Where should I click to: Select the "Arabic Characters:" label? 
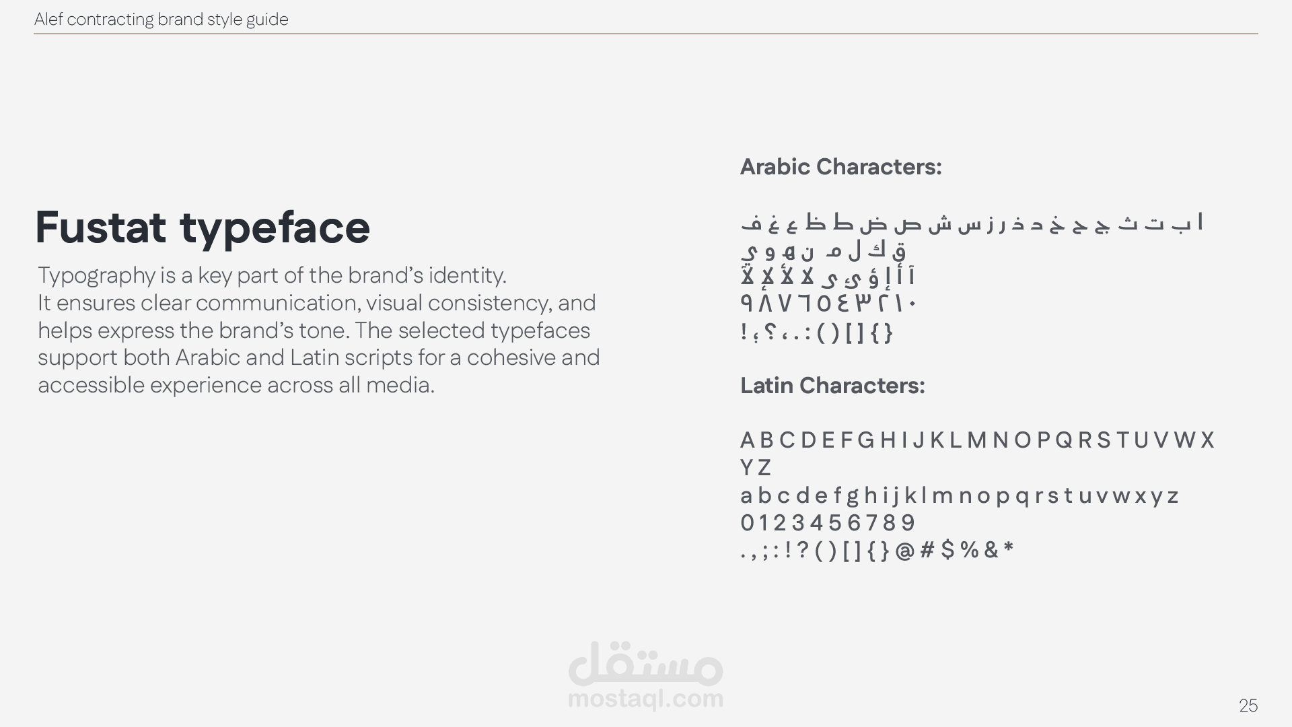840,167
